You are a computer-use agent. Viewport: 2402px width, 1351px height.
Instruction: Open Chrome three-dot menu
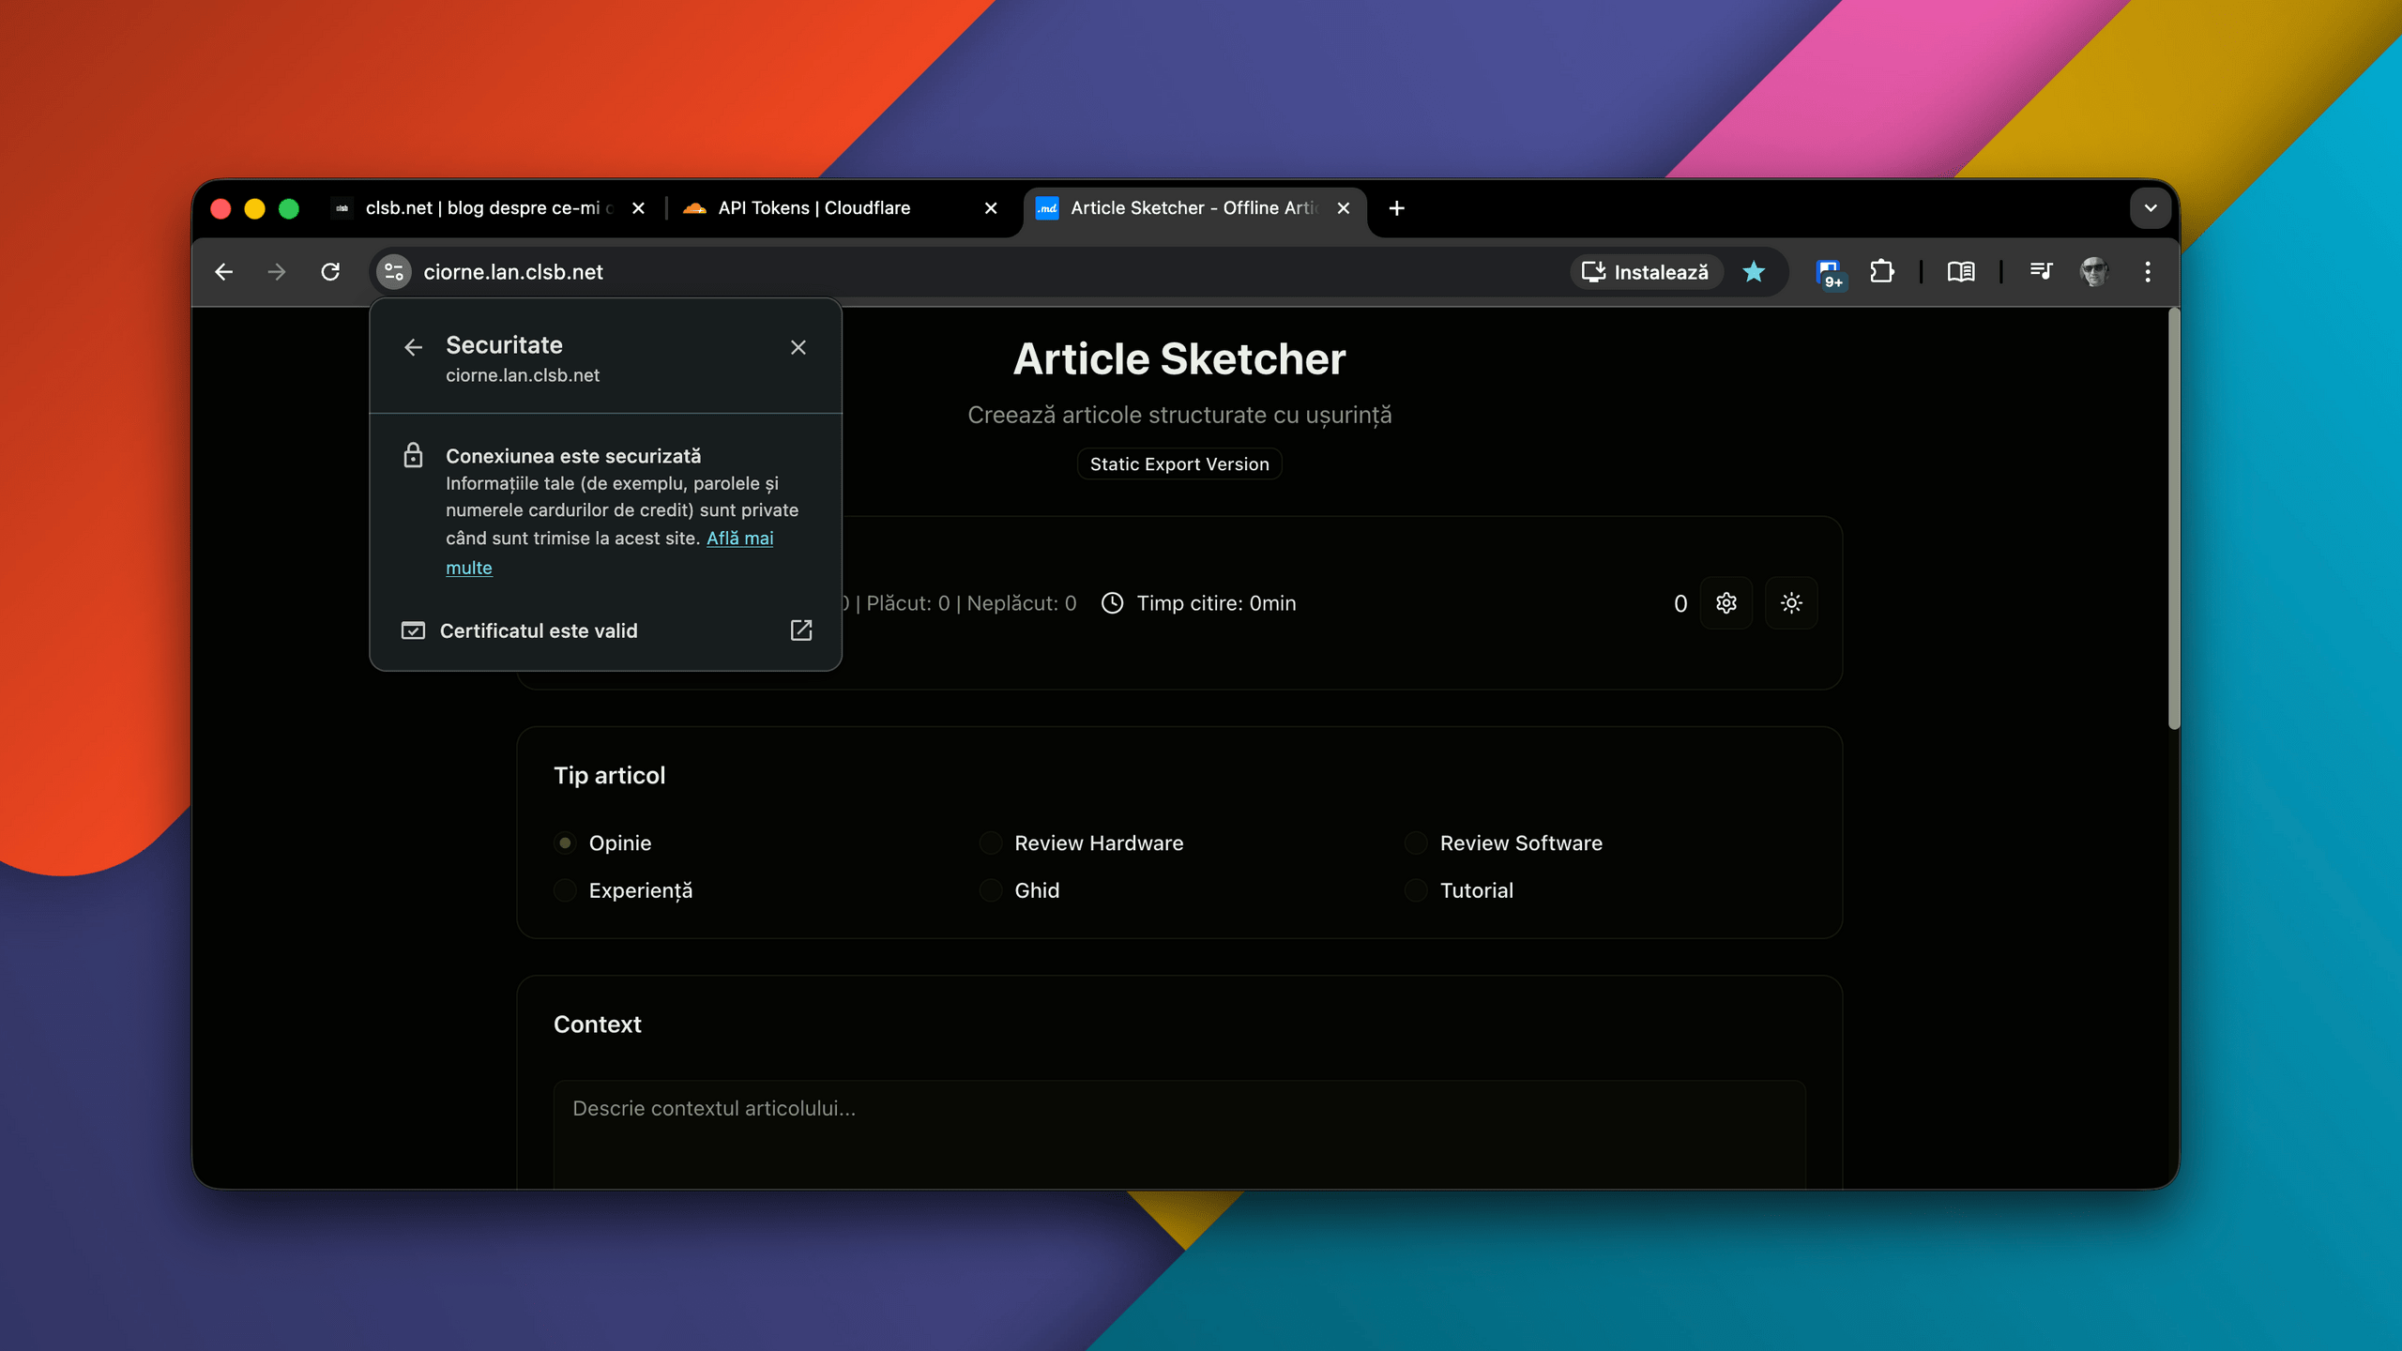pyautogui.click(x=2147, y=272)
